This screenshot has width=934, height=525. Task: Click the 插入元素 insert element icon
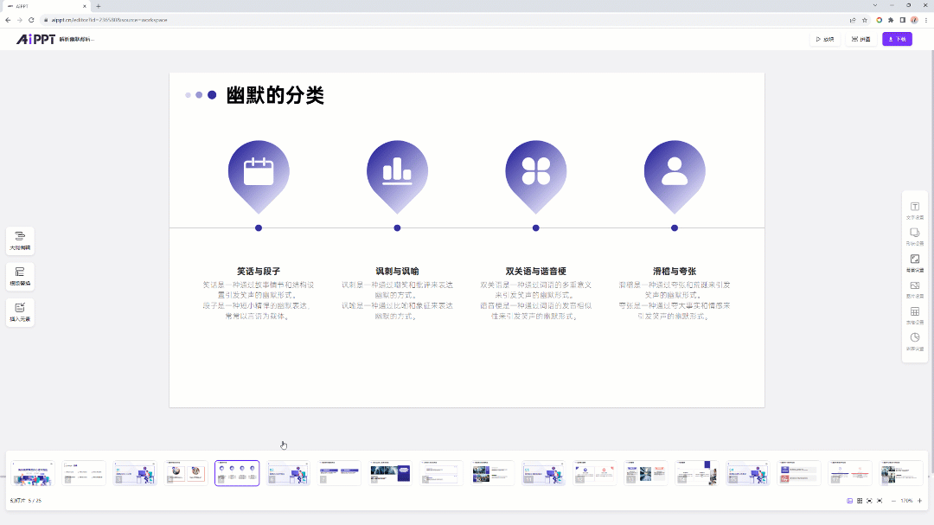point(19,311)
